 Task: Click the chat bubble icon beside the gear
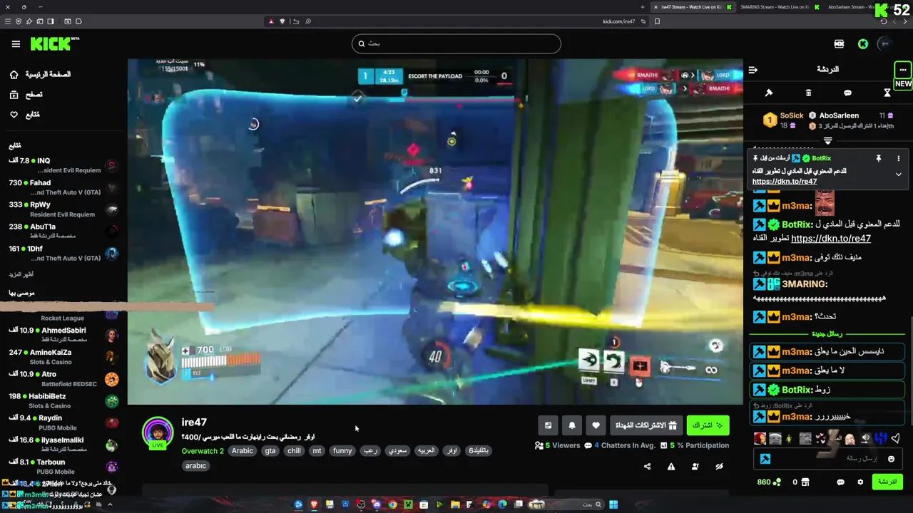tap(840, 482)
